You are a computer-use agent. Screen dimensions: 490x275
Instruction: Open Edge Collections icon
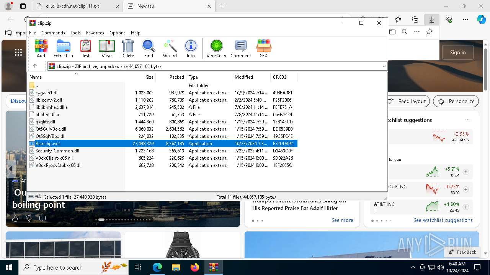point(415,19)
